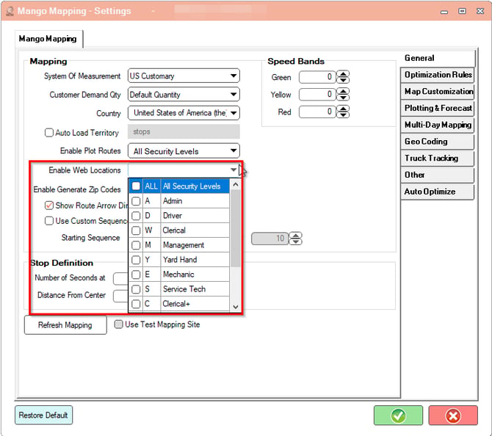Decrease the Red speed band value
Image resolution: width=492 pixels, height=436 pixels.
(343, 115)
